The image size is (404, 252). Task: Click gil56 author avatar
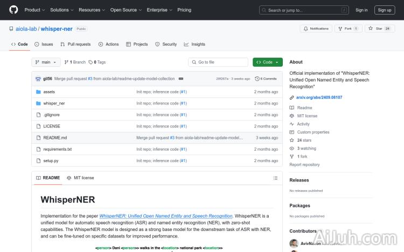(x=38, y=79)
